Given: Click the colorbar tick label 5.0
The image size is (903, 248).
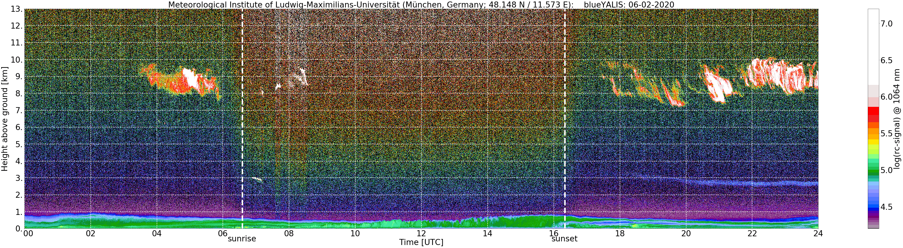Looking at the screenshot, I should coord(886,170).
